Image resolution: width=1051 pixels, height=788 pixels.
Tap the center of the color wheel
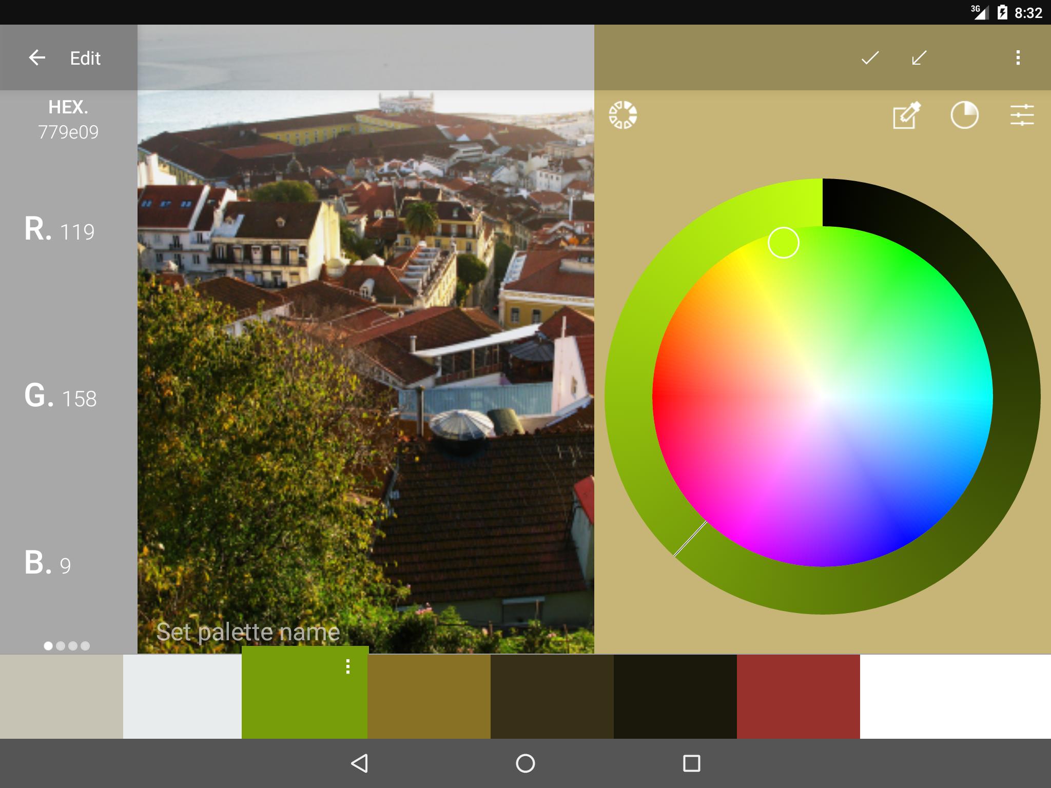click(823, 397)
